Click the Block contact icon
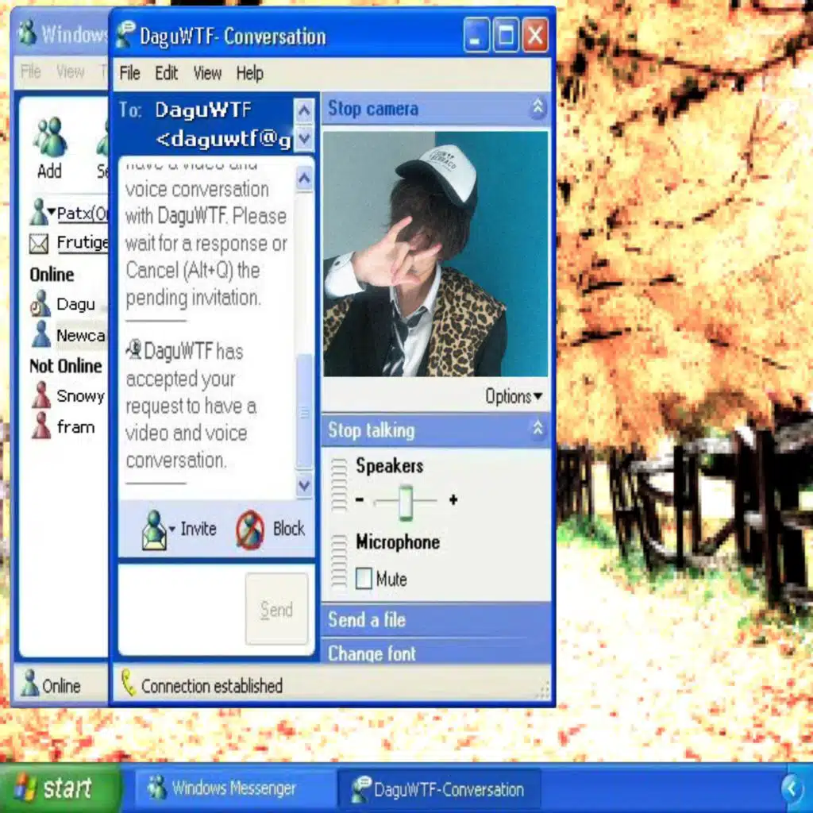The width and height of the screenshot is (813, 813). click(250, 530)
